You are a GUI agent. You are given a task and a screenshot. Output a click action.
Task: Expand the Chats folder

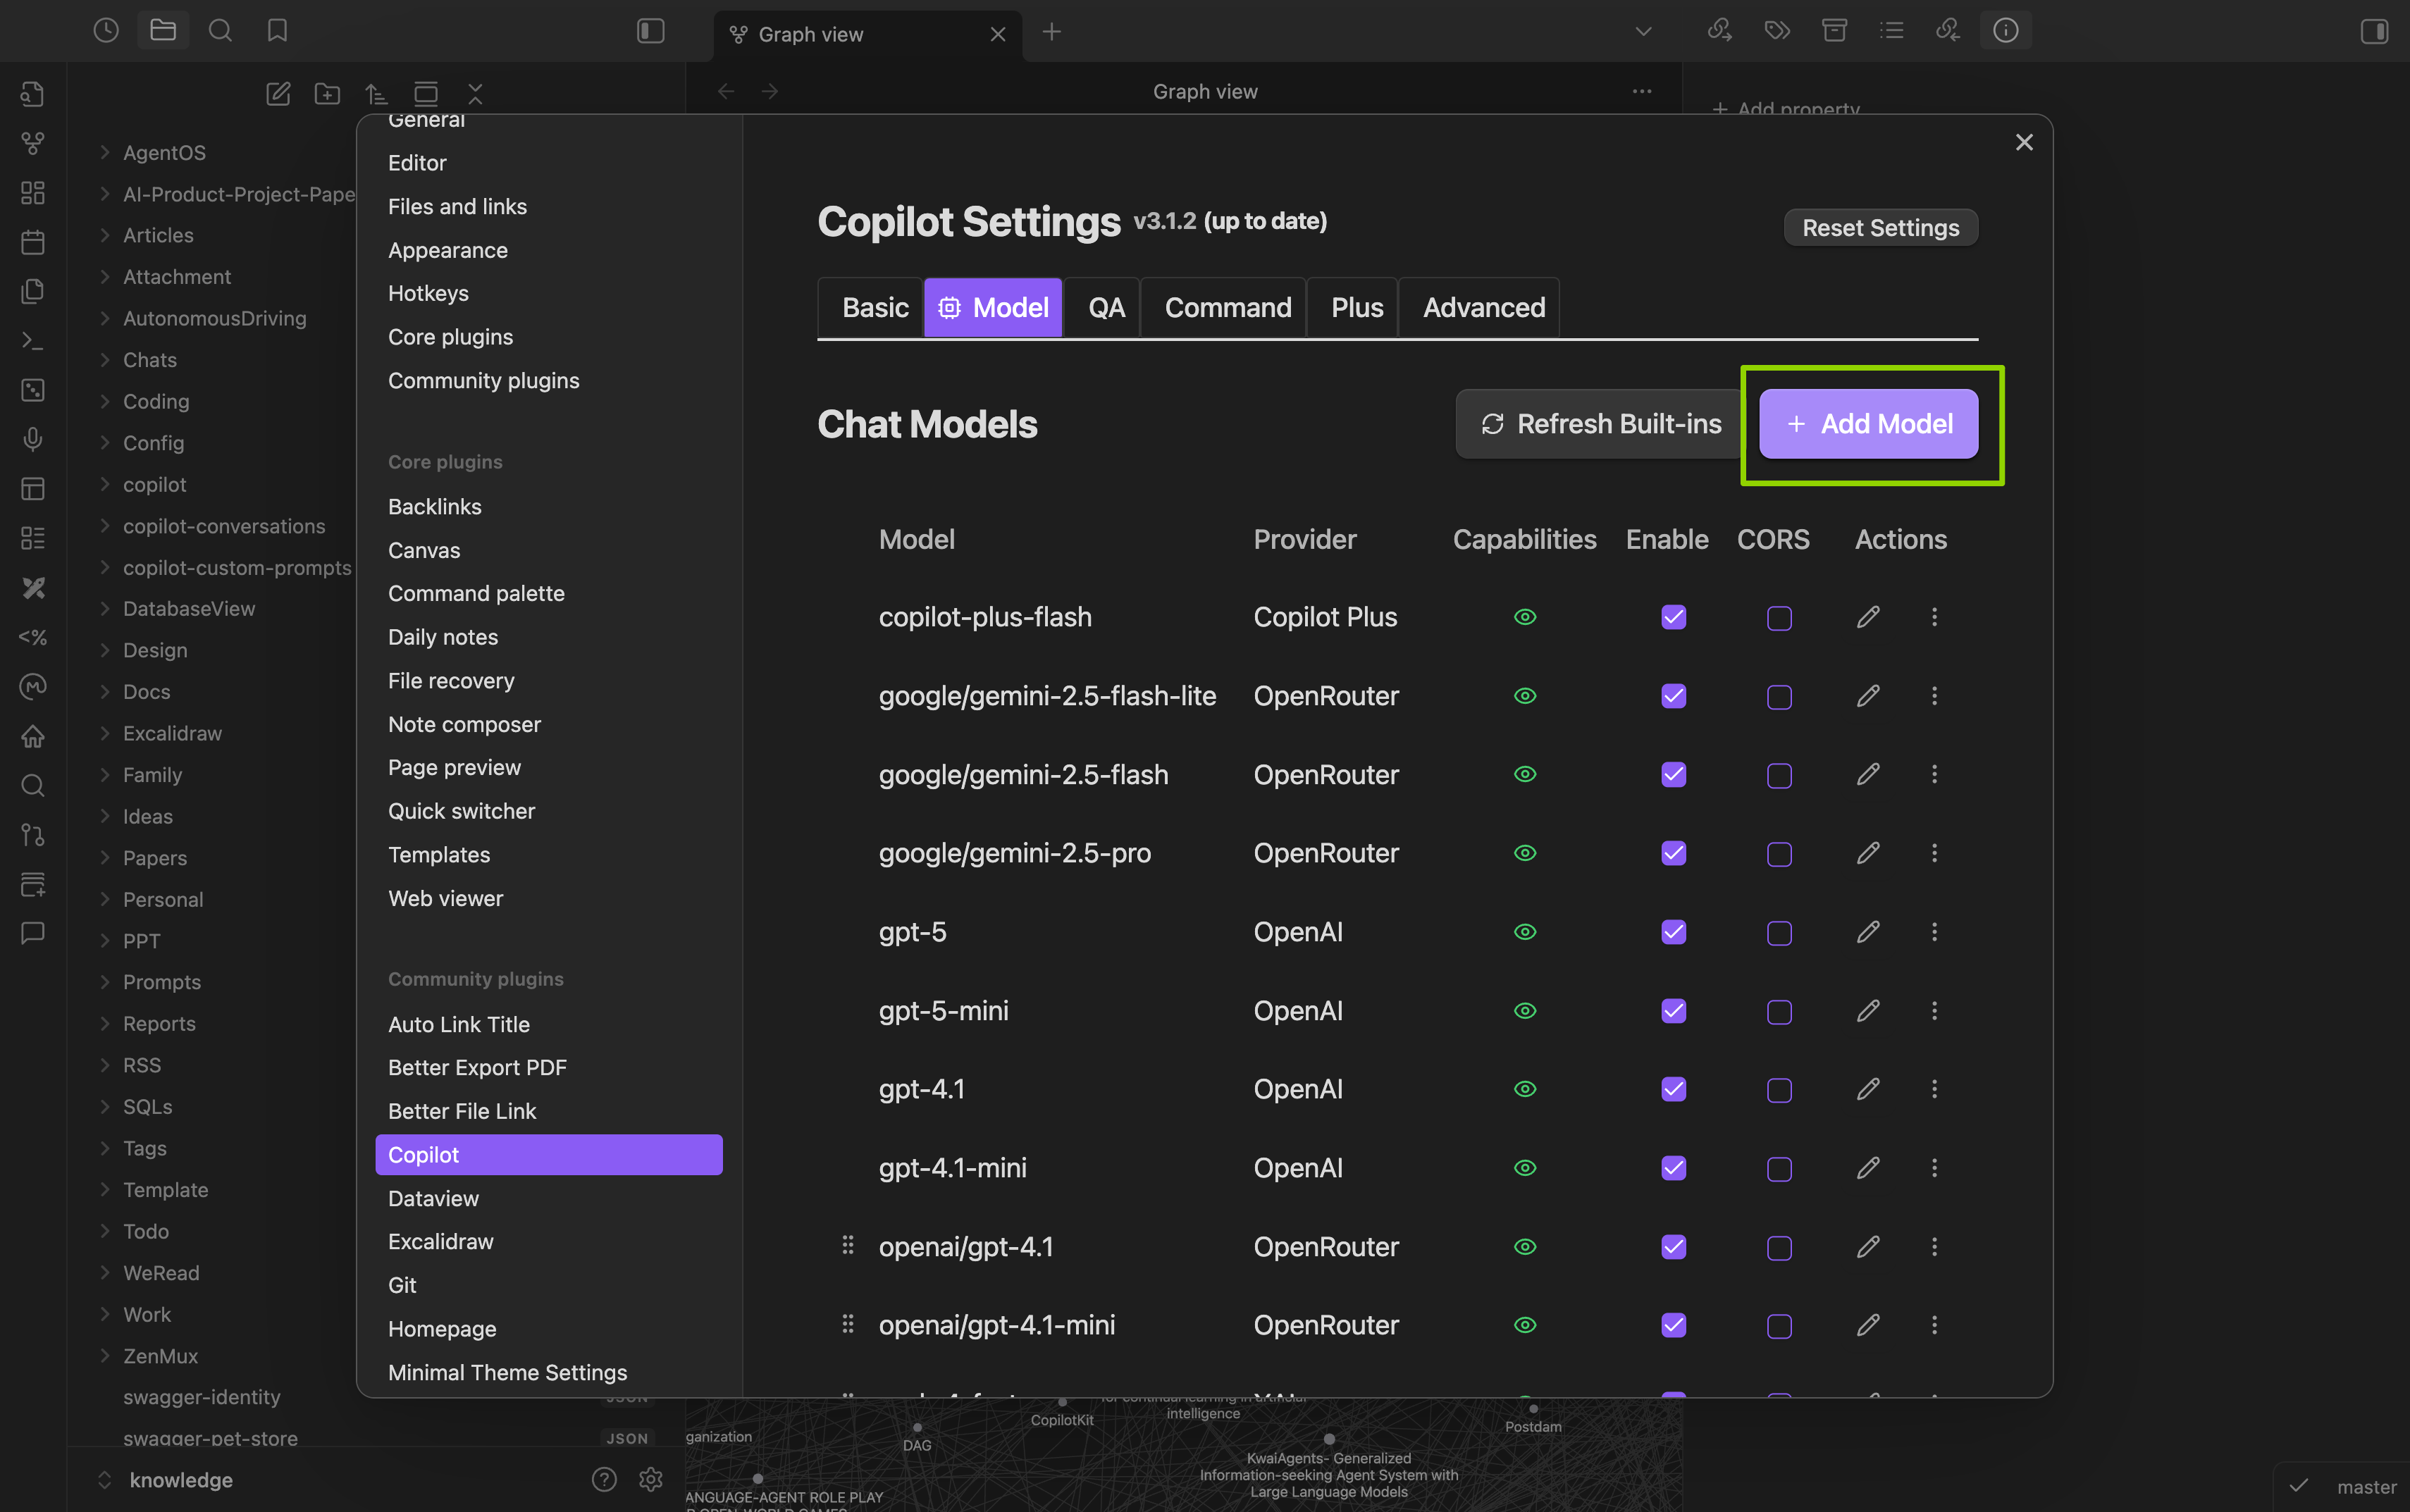(x=105, y=359)
